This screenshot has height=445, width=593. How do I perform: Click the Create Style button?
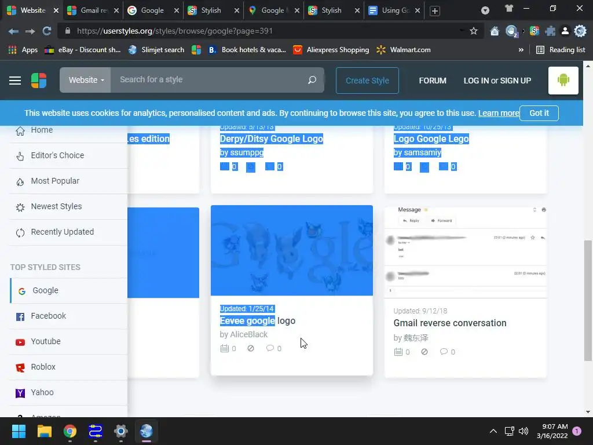click(367, 81)
